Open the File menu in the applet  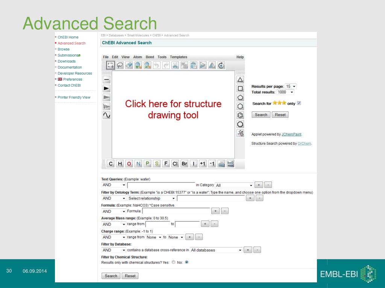click(106, 57)
